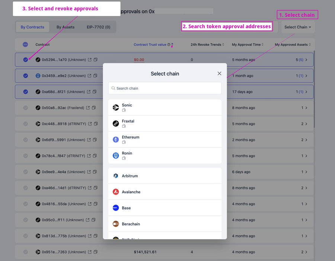Close the Select chain dialog
Screen dimensions: 335x261
coord(219,74)
